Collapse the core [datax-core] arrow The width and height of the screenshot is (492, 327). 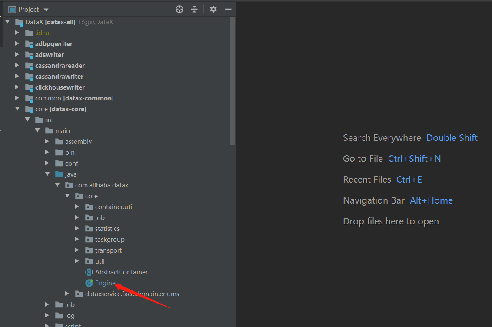17,109
